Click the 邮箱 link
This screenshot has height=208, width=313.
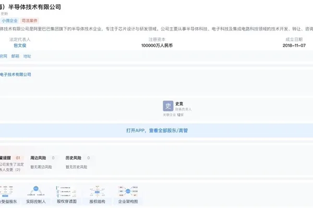tap(15, 56)
